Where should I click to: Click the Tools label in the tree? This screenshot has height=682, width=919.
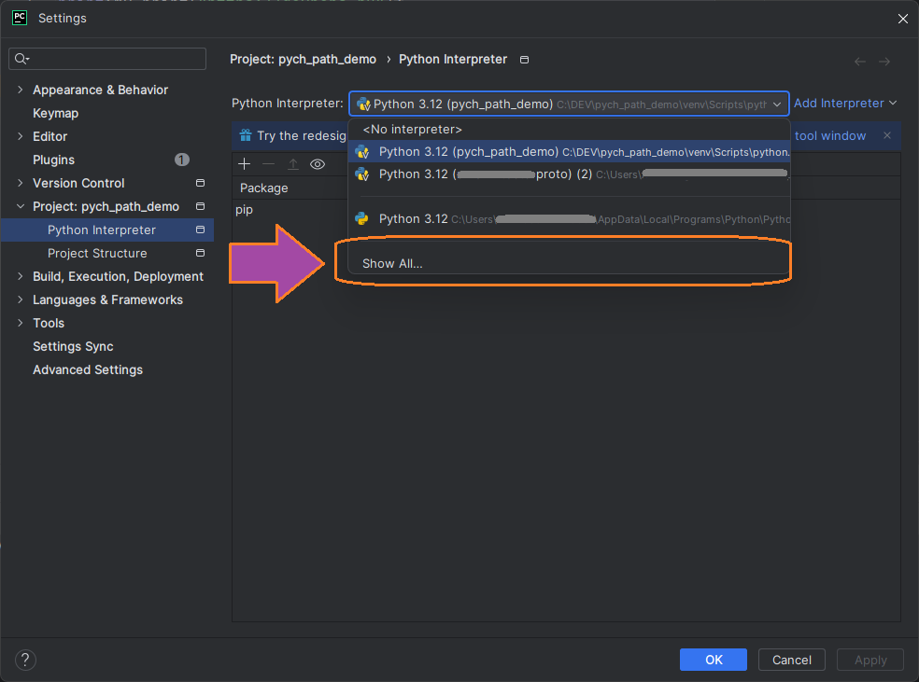[x=49, y=323]
